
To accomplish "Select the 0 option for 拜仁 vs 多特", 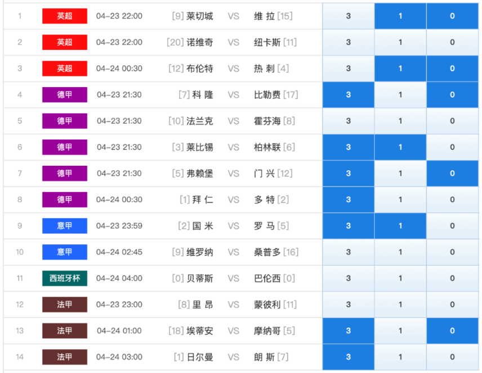I will (452, 199).
